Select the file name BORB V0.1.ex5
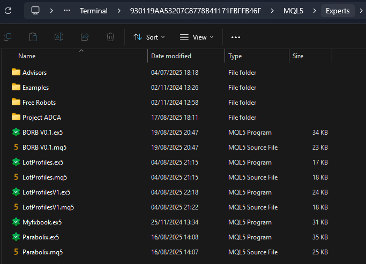 tap(43, 132)
